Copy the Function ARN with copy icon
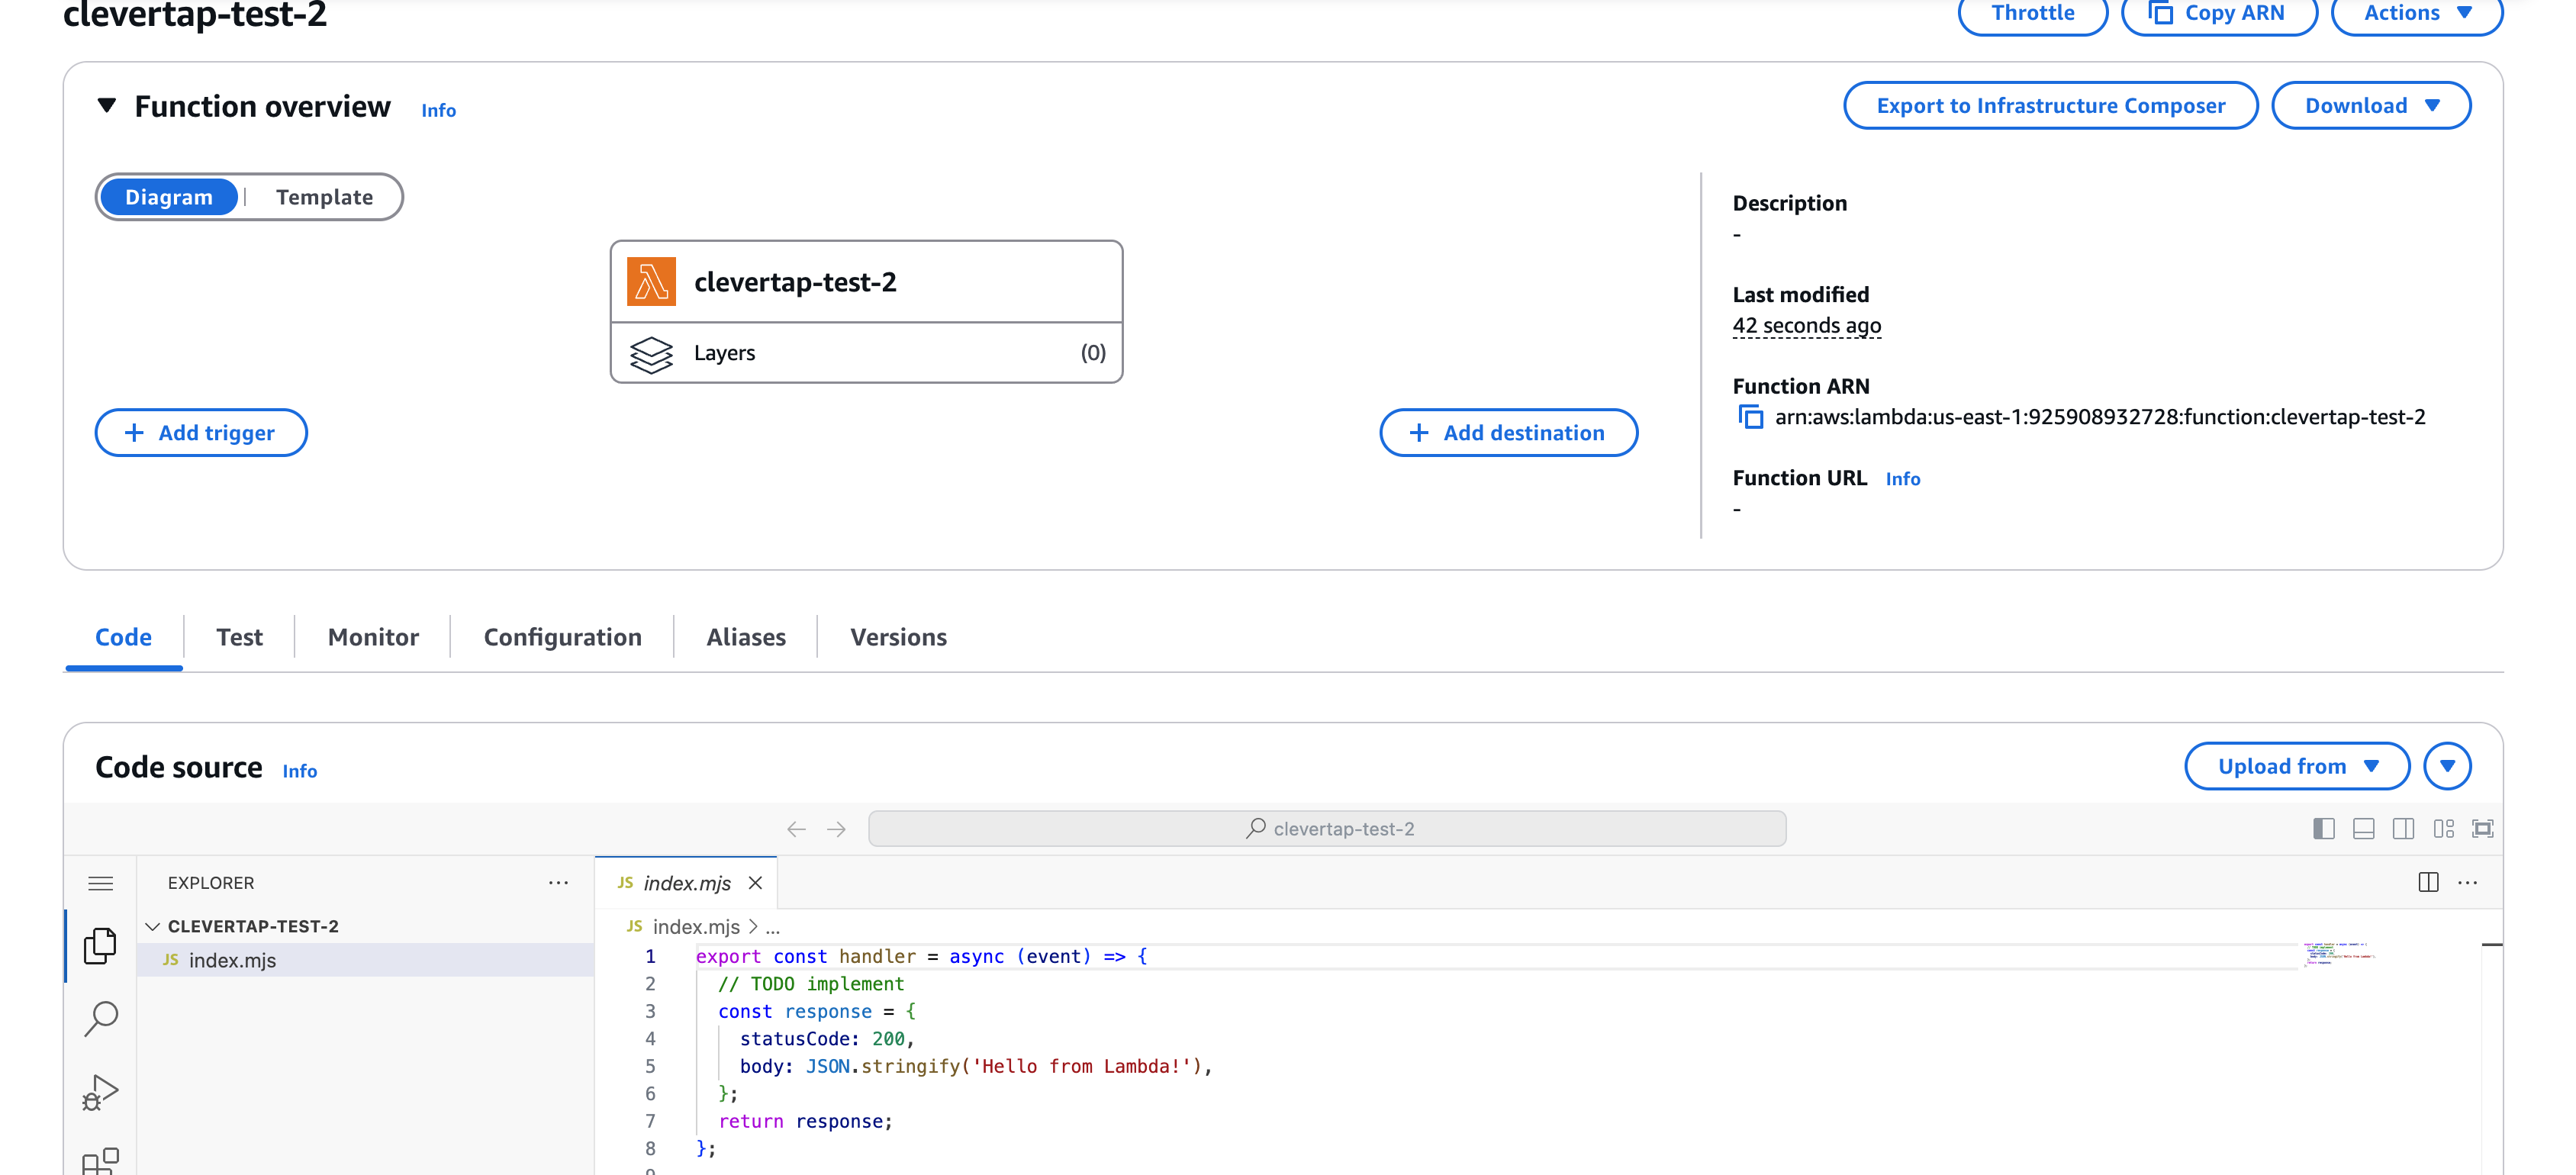This screenshot has height=1175, width=2576. point(1750,417)
